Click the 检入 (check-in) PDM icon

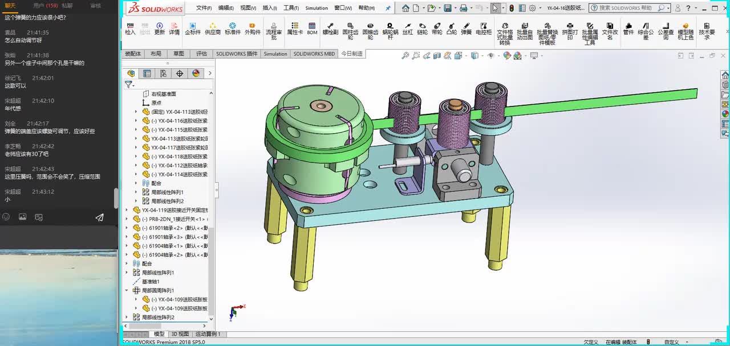(130, 29)
